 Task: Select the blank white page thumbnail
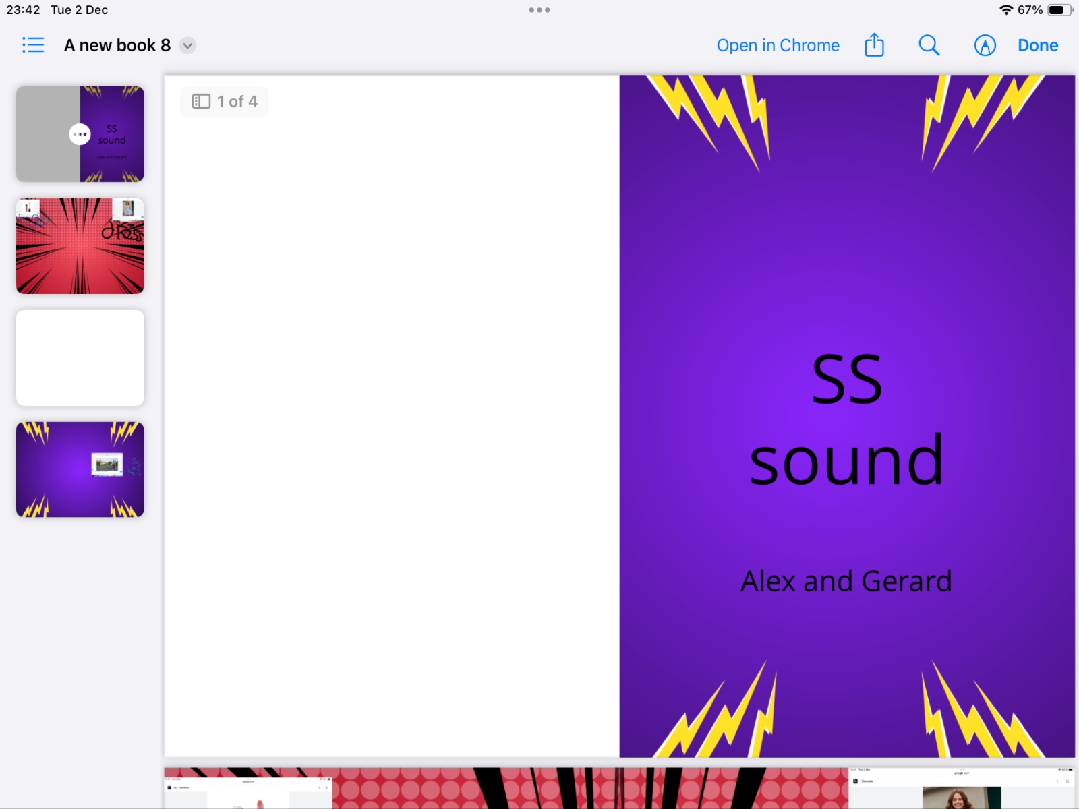[x=80, y=357]
